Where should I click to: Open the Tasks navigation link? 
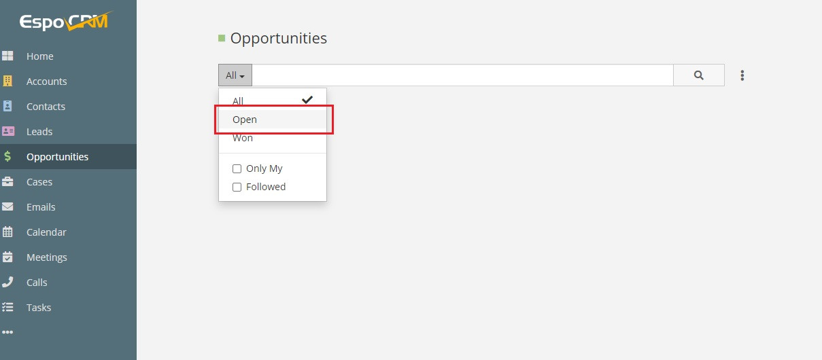pyautogui.click(x=39, y=308)
